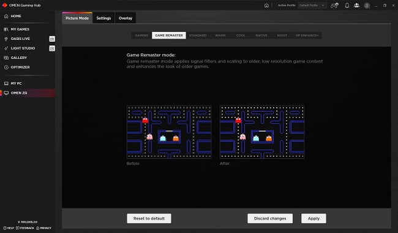Screen dimensions: 398x233
Task: Expand the Active Profile dropdown
Action: point(312,6)
